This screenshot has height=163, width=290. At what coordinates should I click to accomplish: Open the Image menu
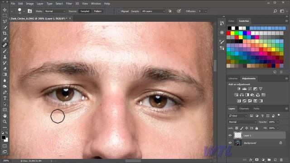coord(29,4)
